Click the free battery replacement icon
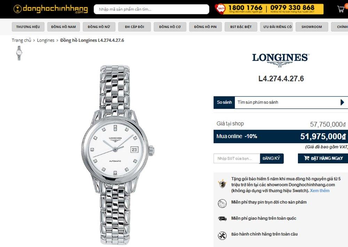Screen dimensions: 348x247 pos(222,203)
